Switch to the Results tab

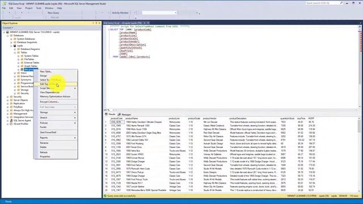click(x=110, y=114)
